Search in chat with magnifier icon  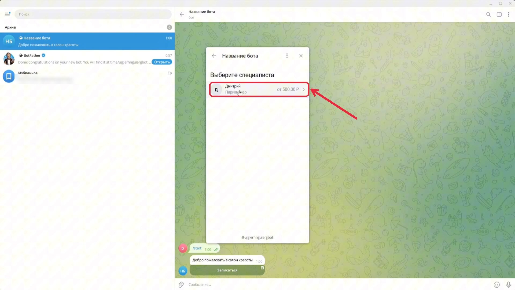488,14
